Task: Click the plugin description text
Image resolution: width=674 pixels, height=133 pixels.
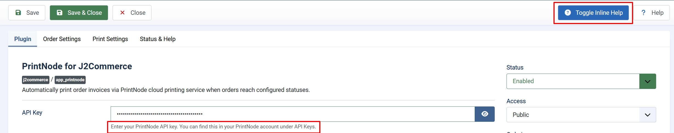Action: [166, 90]
